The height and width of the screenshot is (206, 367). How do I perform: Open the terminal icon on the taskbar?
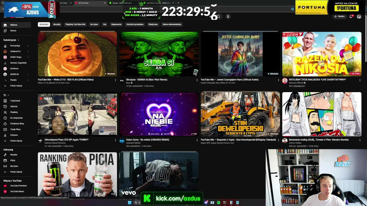tap(225, 203)
